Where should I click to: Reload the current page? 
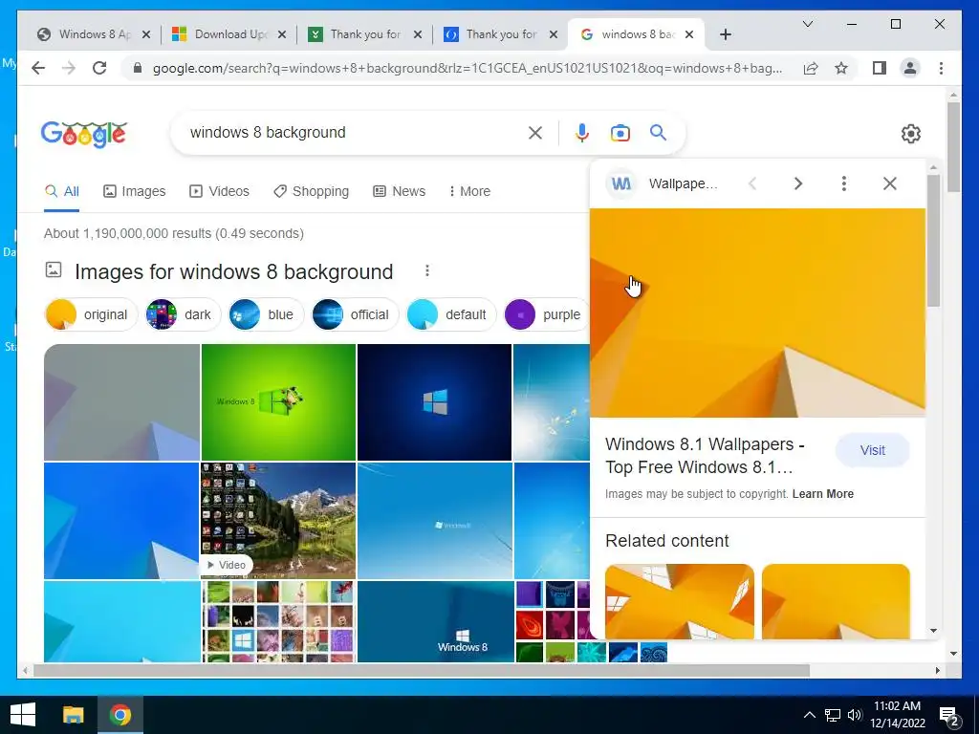pyautogui.click(x=99, y=68)
